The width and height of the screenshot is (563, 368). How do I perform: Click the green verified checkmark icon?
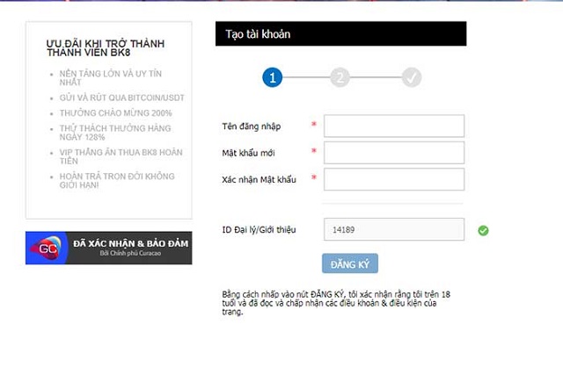point(483,230)
